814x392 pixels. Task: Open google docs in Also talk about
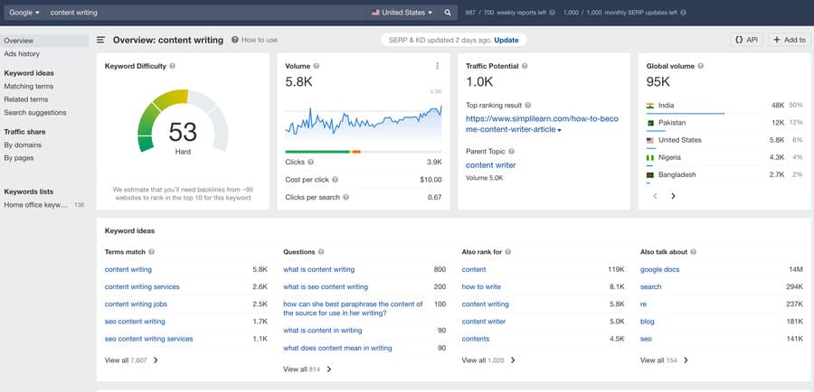click(660, 270)
